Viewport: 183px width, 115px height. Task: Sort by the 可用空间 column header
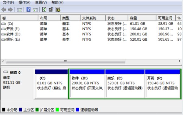166,18
